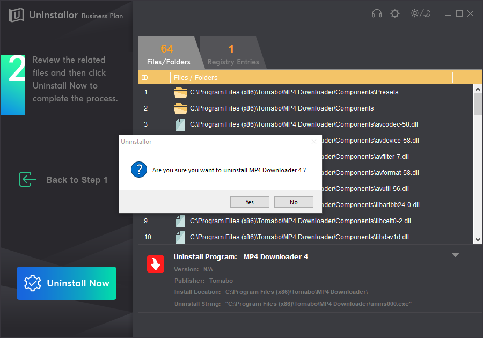Maximize the Uninstallor window
This screenshot has height=338, width=483.
[459, 13]
